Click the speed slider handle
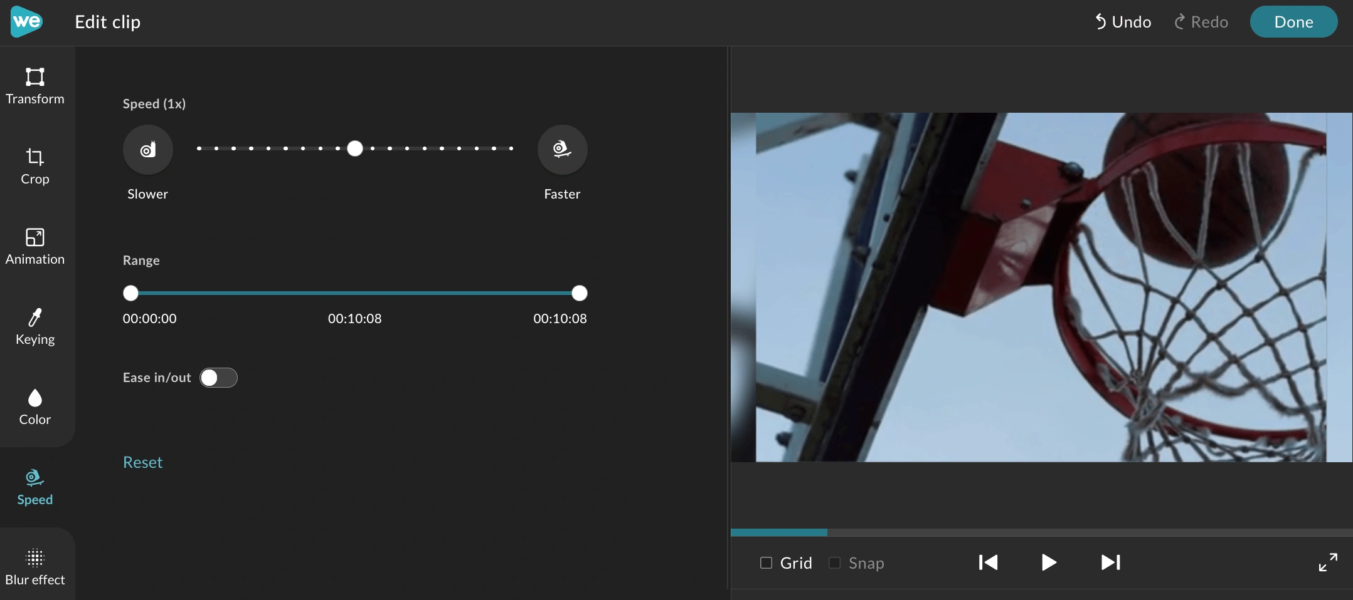Image resolution: width=1353 pixels, height=600 pixels. pyautogui.click(x=355, y=148)
